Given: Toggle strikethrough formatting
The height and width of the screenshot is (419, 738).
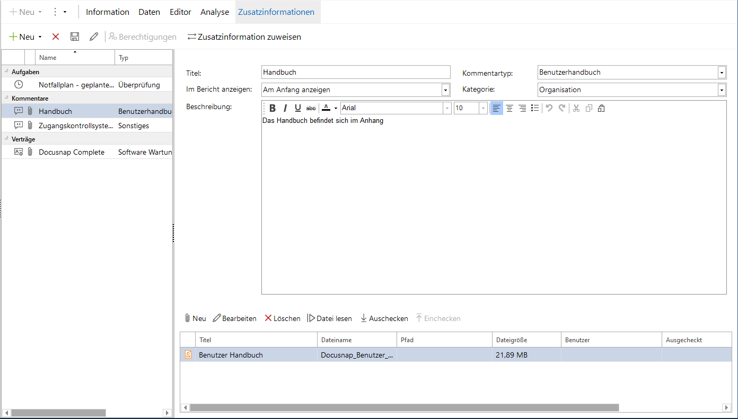Looking at the screenshot, I should (x=311, y=108).
